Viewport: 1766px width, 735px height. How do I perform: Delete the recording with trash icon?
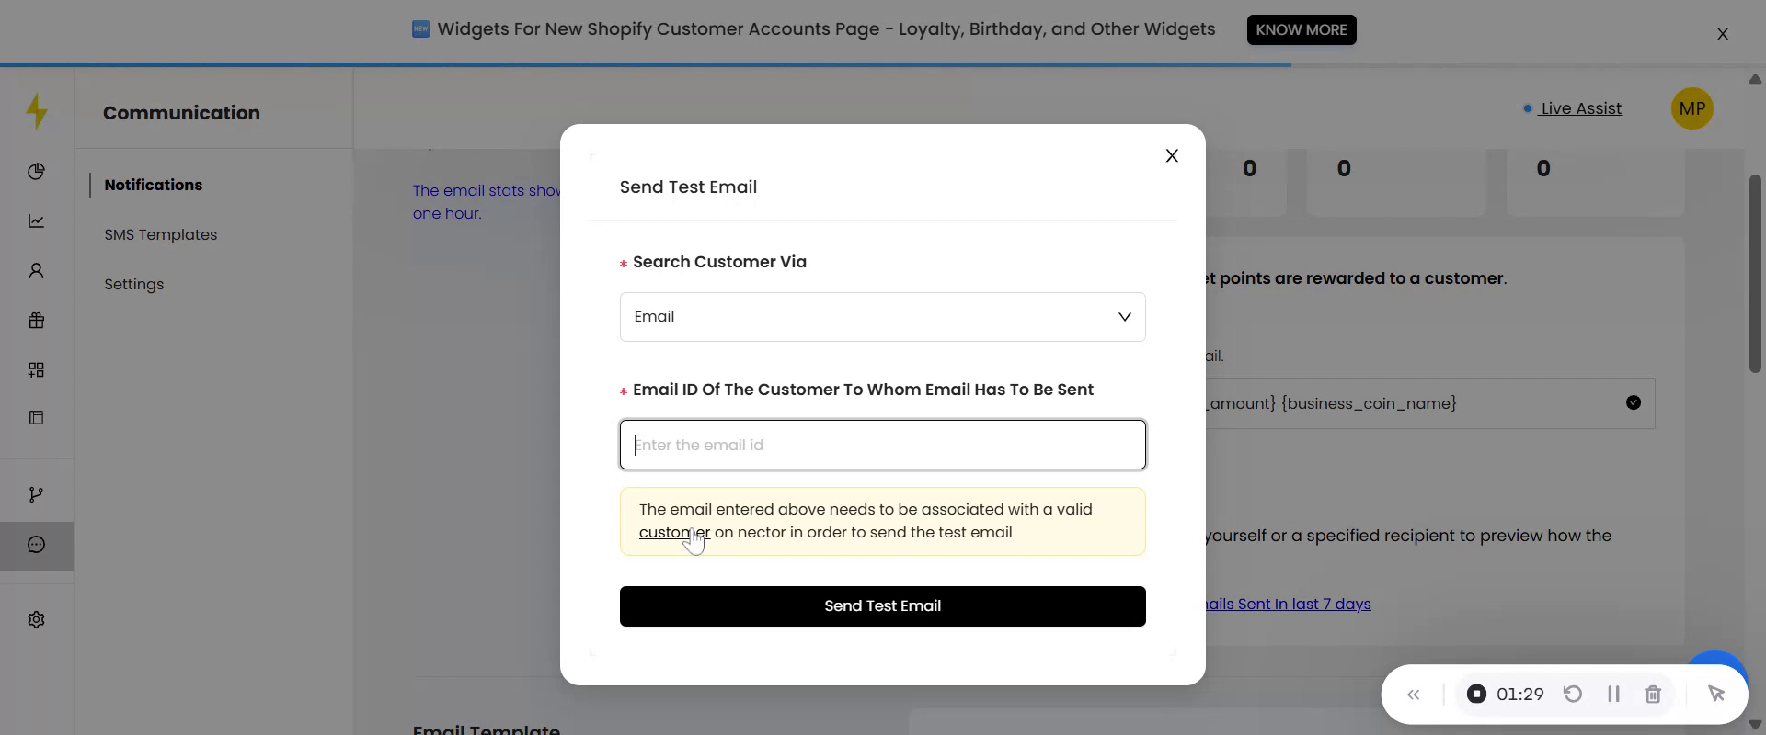coord(1653,695)
